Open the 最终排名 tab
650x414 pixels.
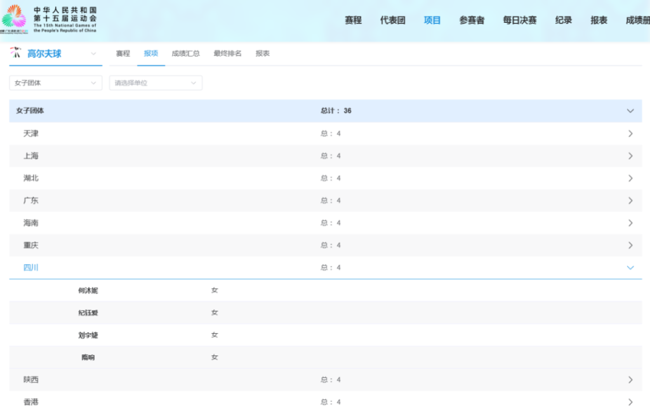click(x=228, y=54)
